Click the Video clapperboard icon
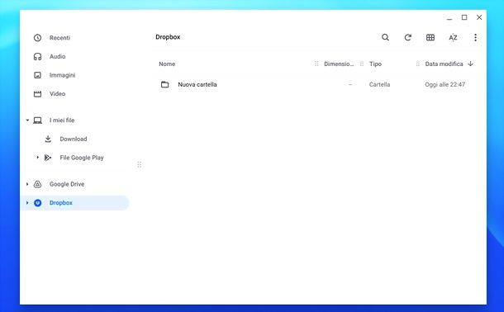 tap(38, 94)
